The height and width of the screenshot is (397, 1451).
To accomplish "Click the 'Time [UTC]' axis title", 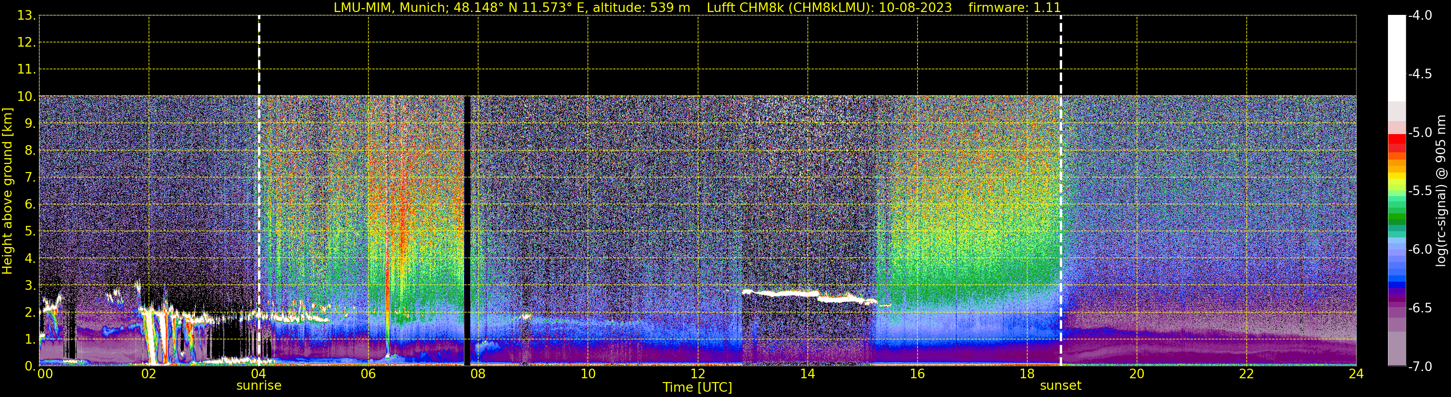I will (697, 387).
